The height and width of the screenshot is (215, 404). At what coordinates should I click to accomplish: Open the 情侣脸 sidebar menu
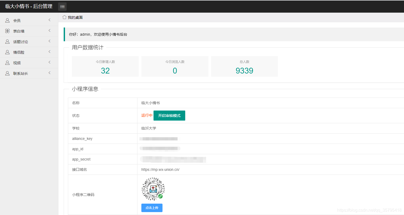coord(29,52)
